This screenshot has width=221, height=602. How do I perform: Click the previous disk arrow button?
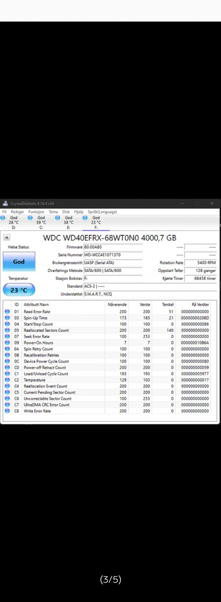point(7,238)
